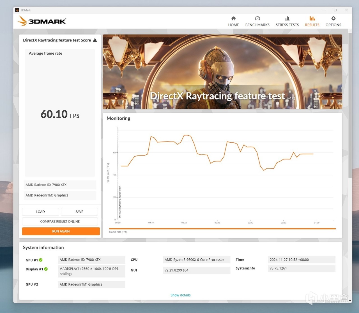Close the 3DMark window

point(346,10)
